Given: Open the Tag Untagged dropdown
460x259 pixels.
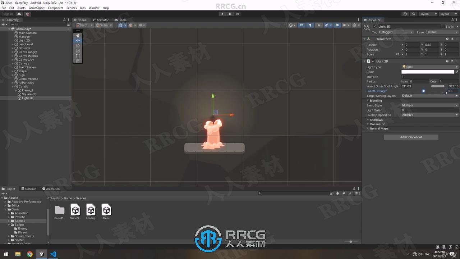Looking at the screenshot, I should [396, 32].
